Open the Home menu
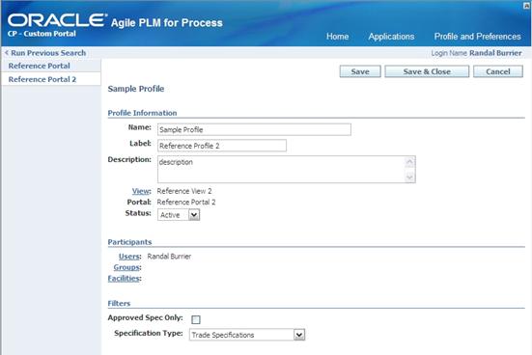This screenshot has width=532, height=355. (337, 37)
